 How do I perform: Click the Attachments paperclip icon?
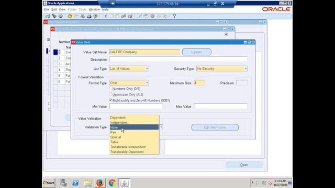pyautogui.click(x=159, y=16)
